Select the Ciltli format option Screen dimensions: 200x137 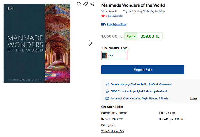click(114, 55)
